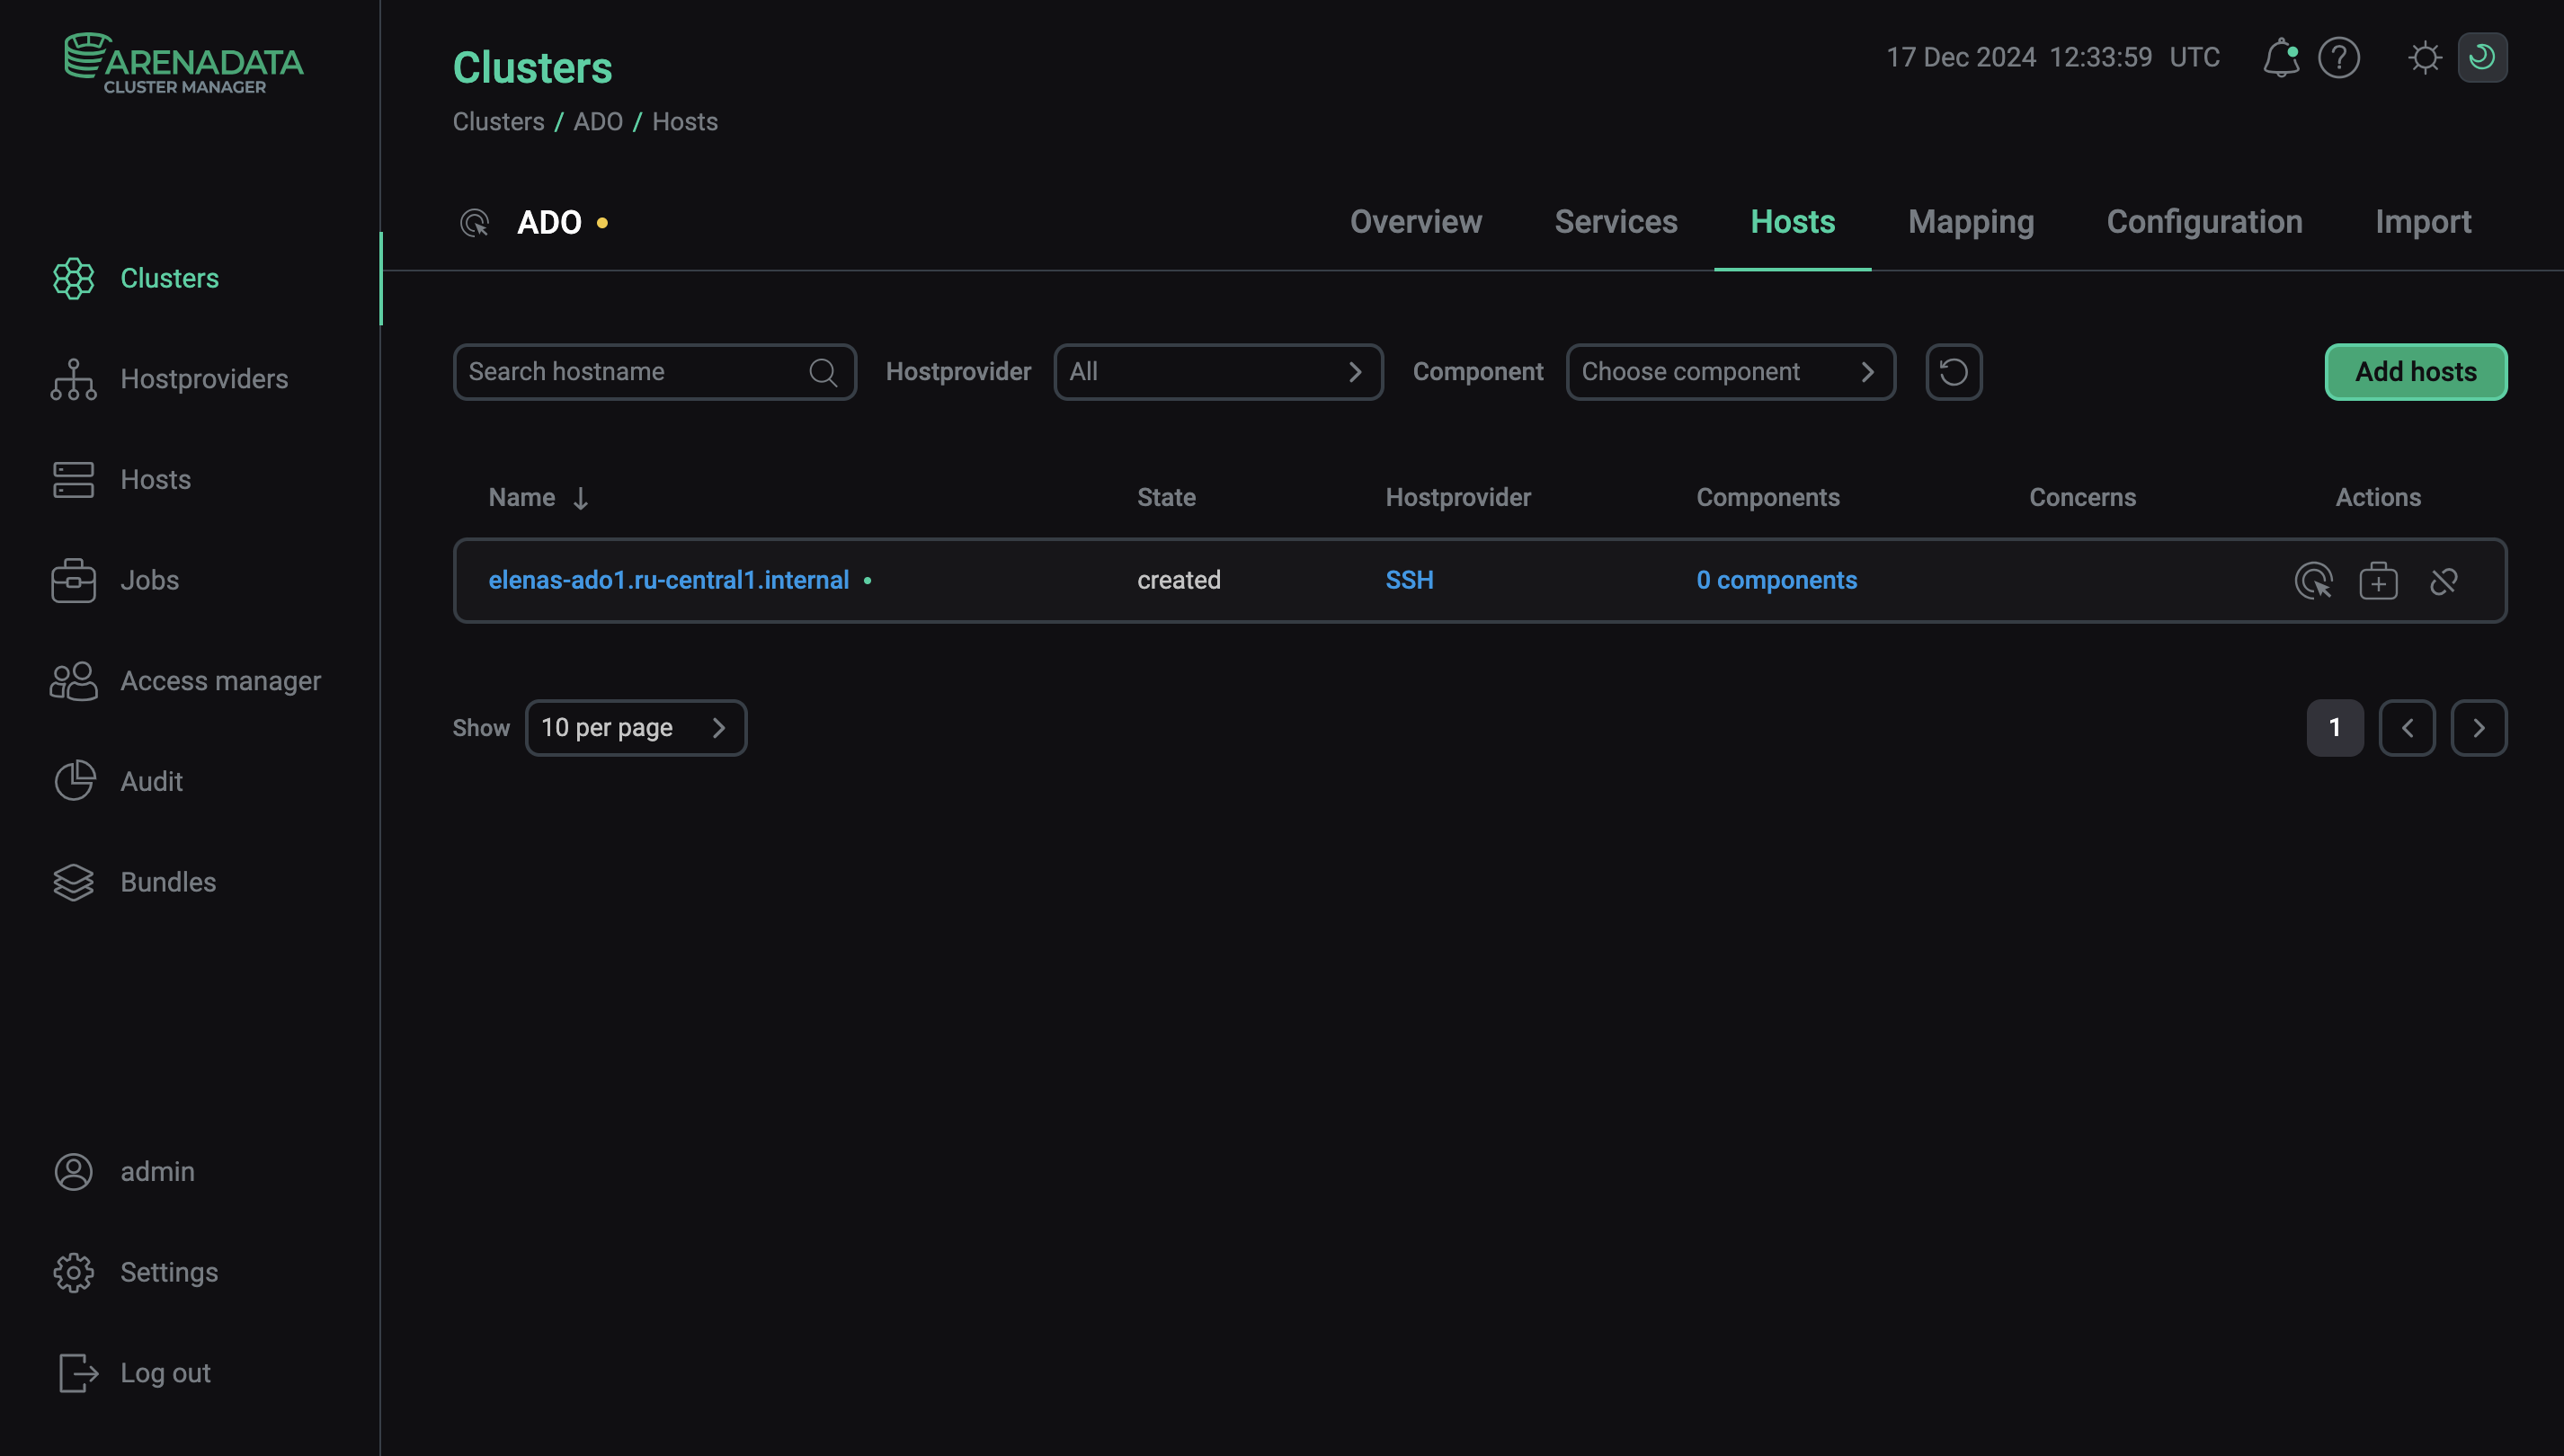Toggle the Name column sort arrow
This screenshot has width=2564, height=1456.
click(x=581, y=497)
